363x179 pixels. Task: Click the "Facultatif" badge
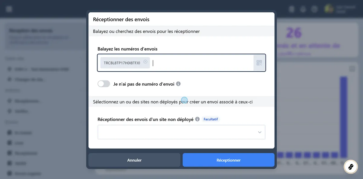tap(211, 119)
